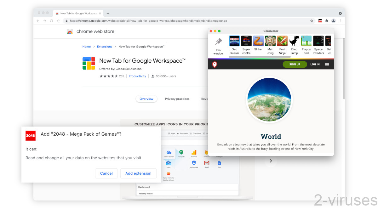Viewport: 378px width, 209px height.
Task: Start the Dino Jump game
Action: tap(294, 41)
